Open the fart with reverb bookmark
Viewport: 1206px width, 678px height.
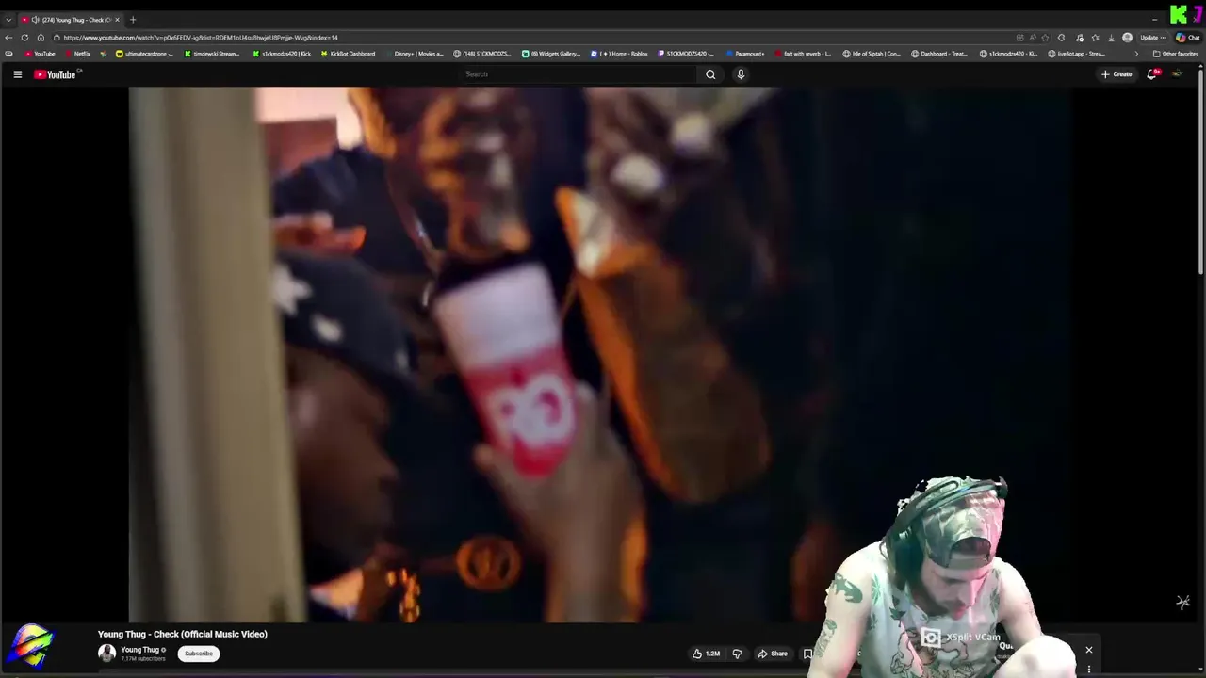click(803, 54)
